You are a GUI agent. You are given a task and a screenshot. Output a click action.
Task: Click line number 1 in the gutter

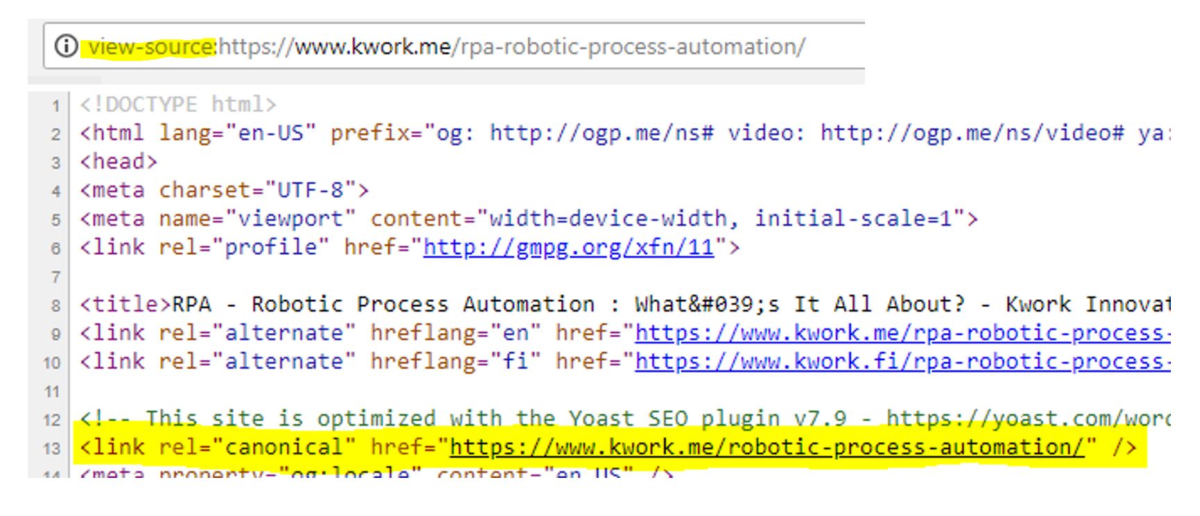pyautogui.click(x=56, y=106)
